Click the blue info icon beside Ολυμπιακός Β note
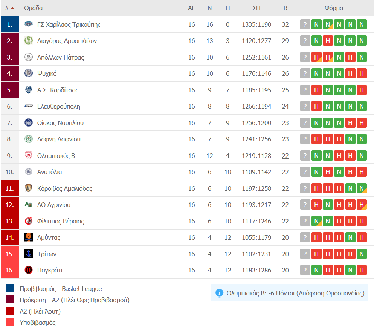This screenshot has width=374, height=329. [220, 293]
